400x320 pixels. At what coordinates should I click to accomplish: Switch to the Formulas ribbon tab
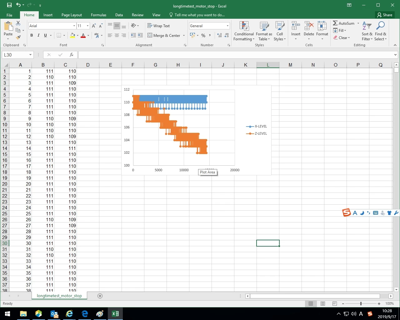click(98, 15)
